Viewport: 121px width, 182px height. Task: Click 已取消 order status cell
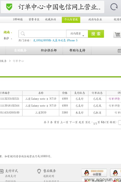pos(97,113)
